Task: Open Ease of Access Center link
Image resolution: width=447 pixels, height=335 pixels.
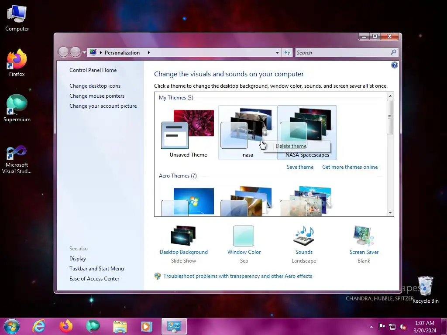Action: (x=94, y=279)
